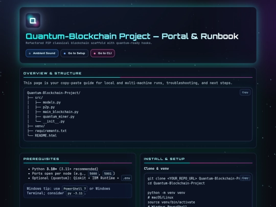The image size is (276, 207).
Task: Copy the git clone code block
Action: click(245, 178)
